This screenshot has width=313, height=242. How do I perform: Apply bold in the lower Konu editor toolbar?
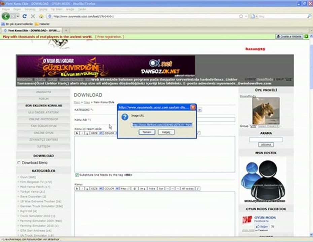pos(77,189)
